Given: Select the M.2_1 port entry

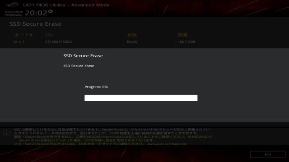Looking at the screenshot, I should click(x=19, y=42).
